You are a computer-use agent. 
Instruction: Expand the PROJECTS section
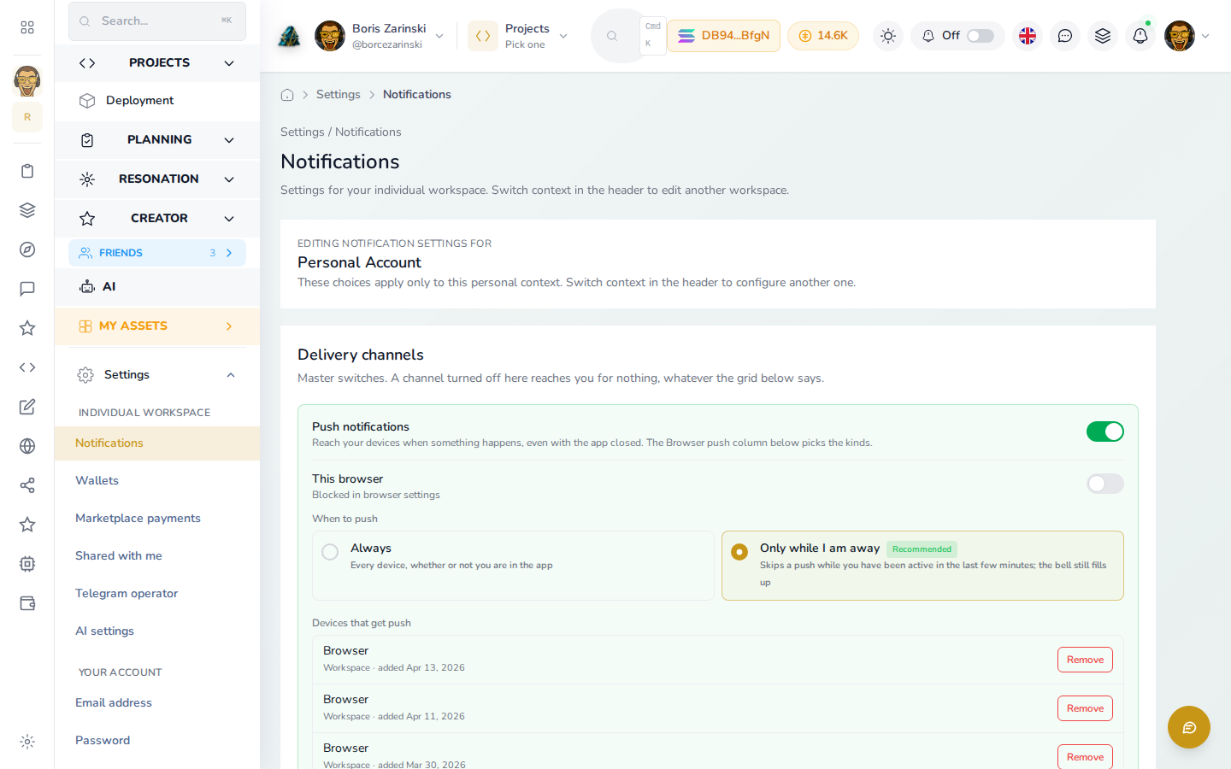tap(157, 63)
